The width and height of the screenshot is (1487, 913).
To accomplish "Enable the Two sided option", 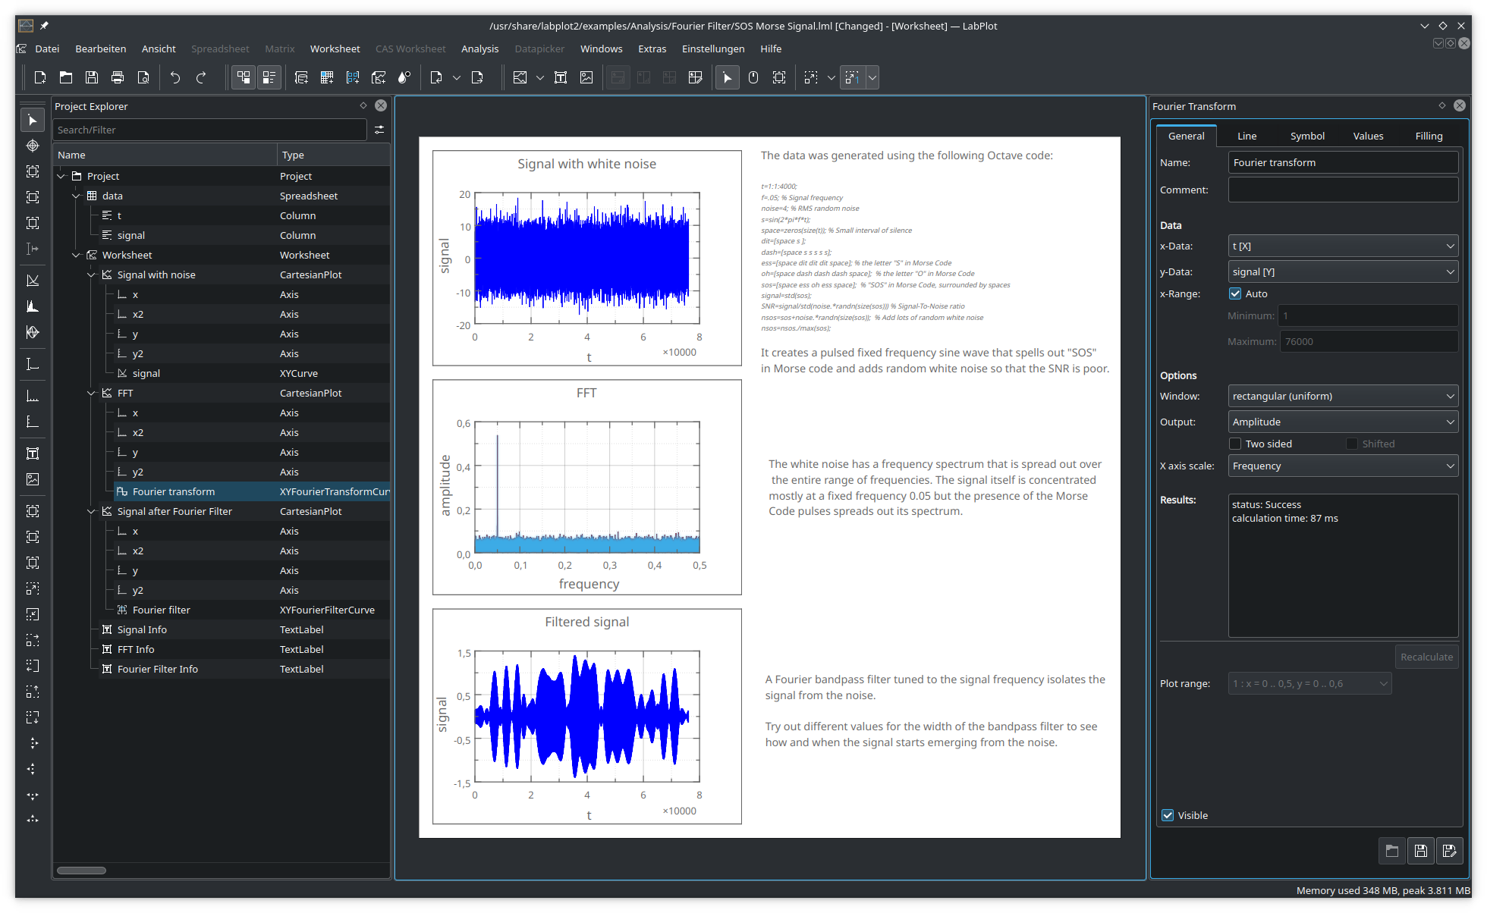I will point(1235,444).
